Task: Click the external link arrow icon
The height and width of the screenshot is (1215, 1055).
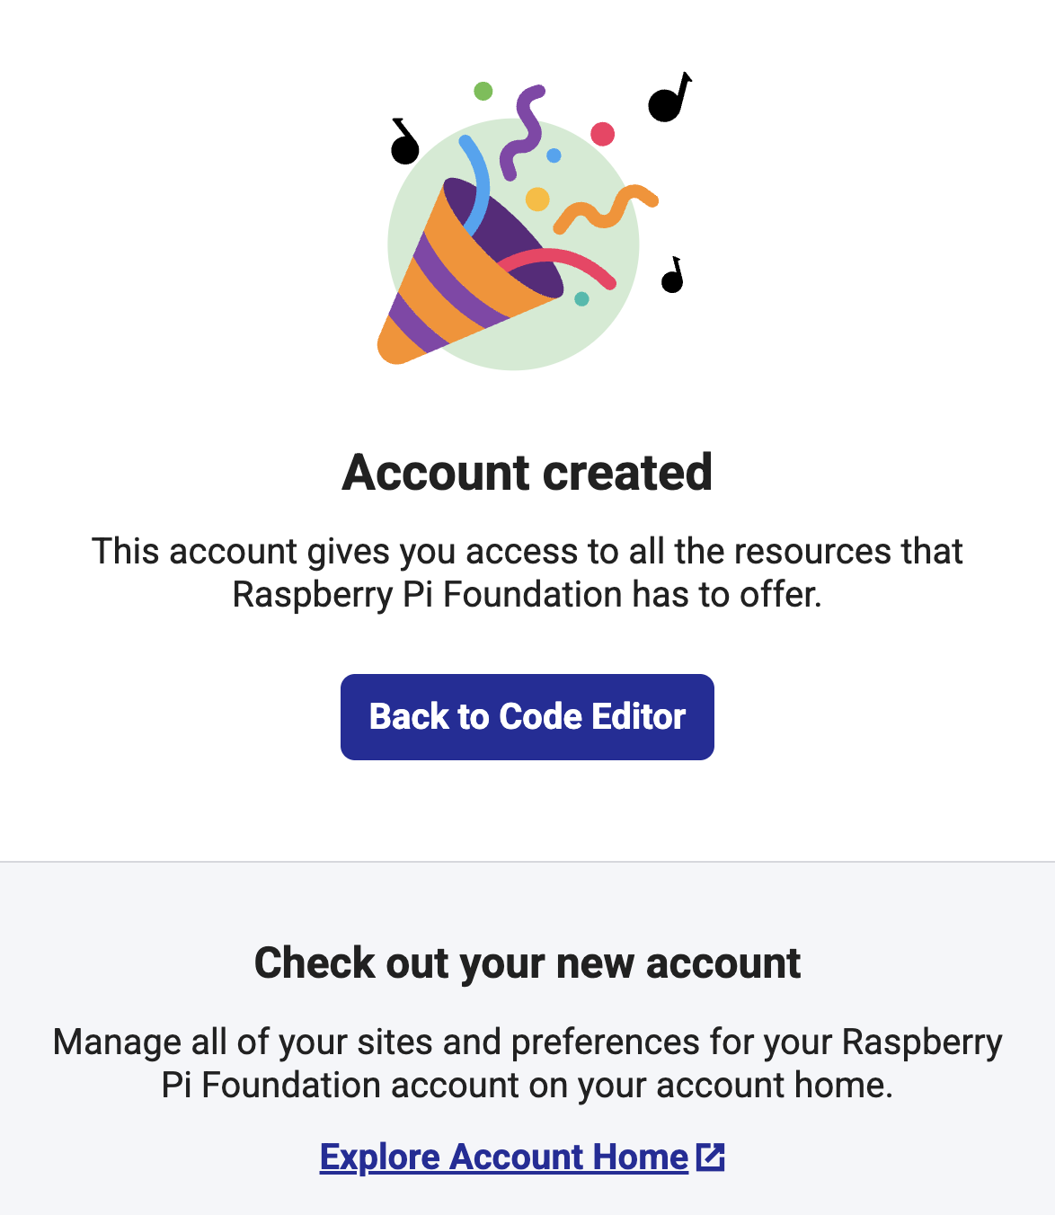Action: click(711, 1157)
